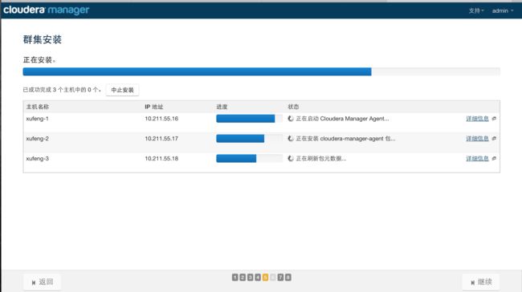Select hostname xufeng-2
Screen dimensions: 522x292
click(x=37, y=138)
